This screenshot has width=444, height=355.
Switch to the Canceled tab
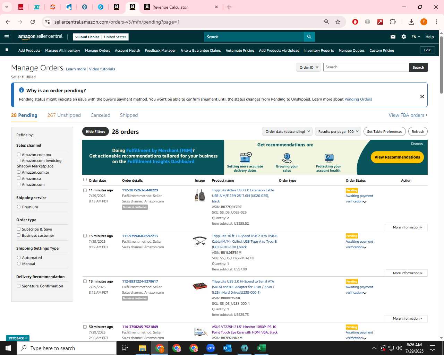(100, 115)
